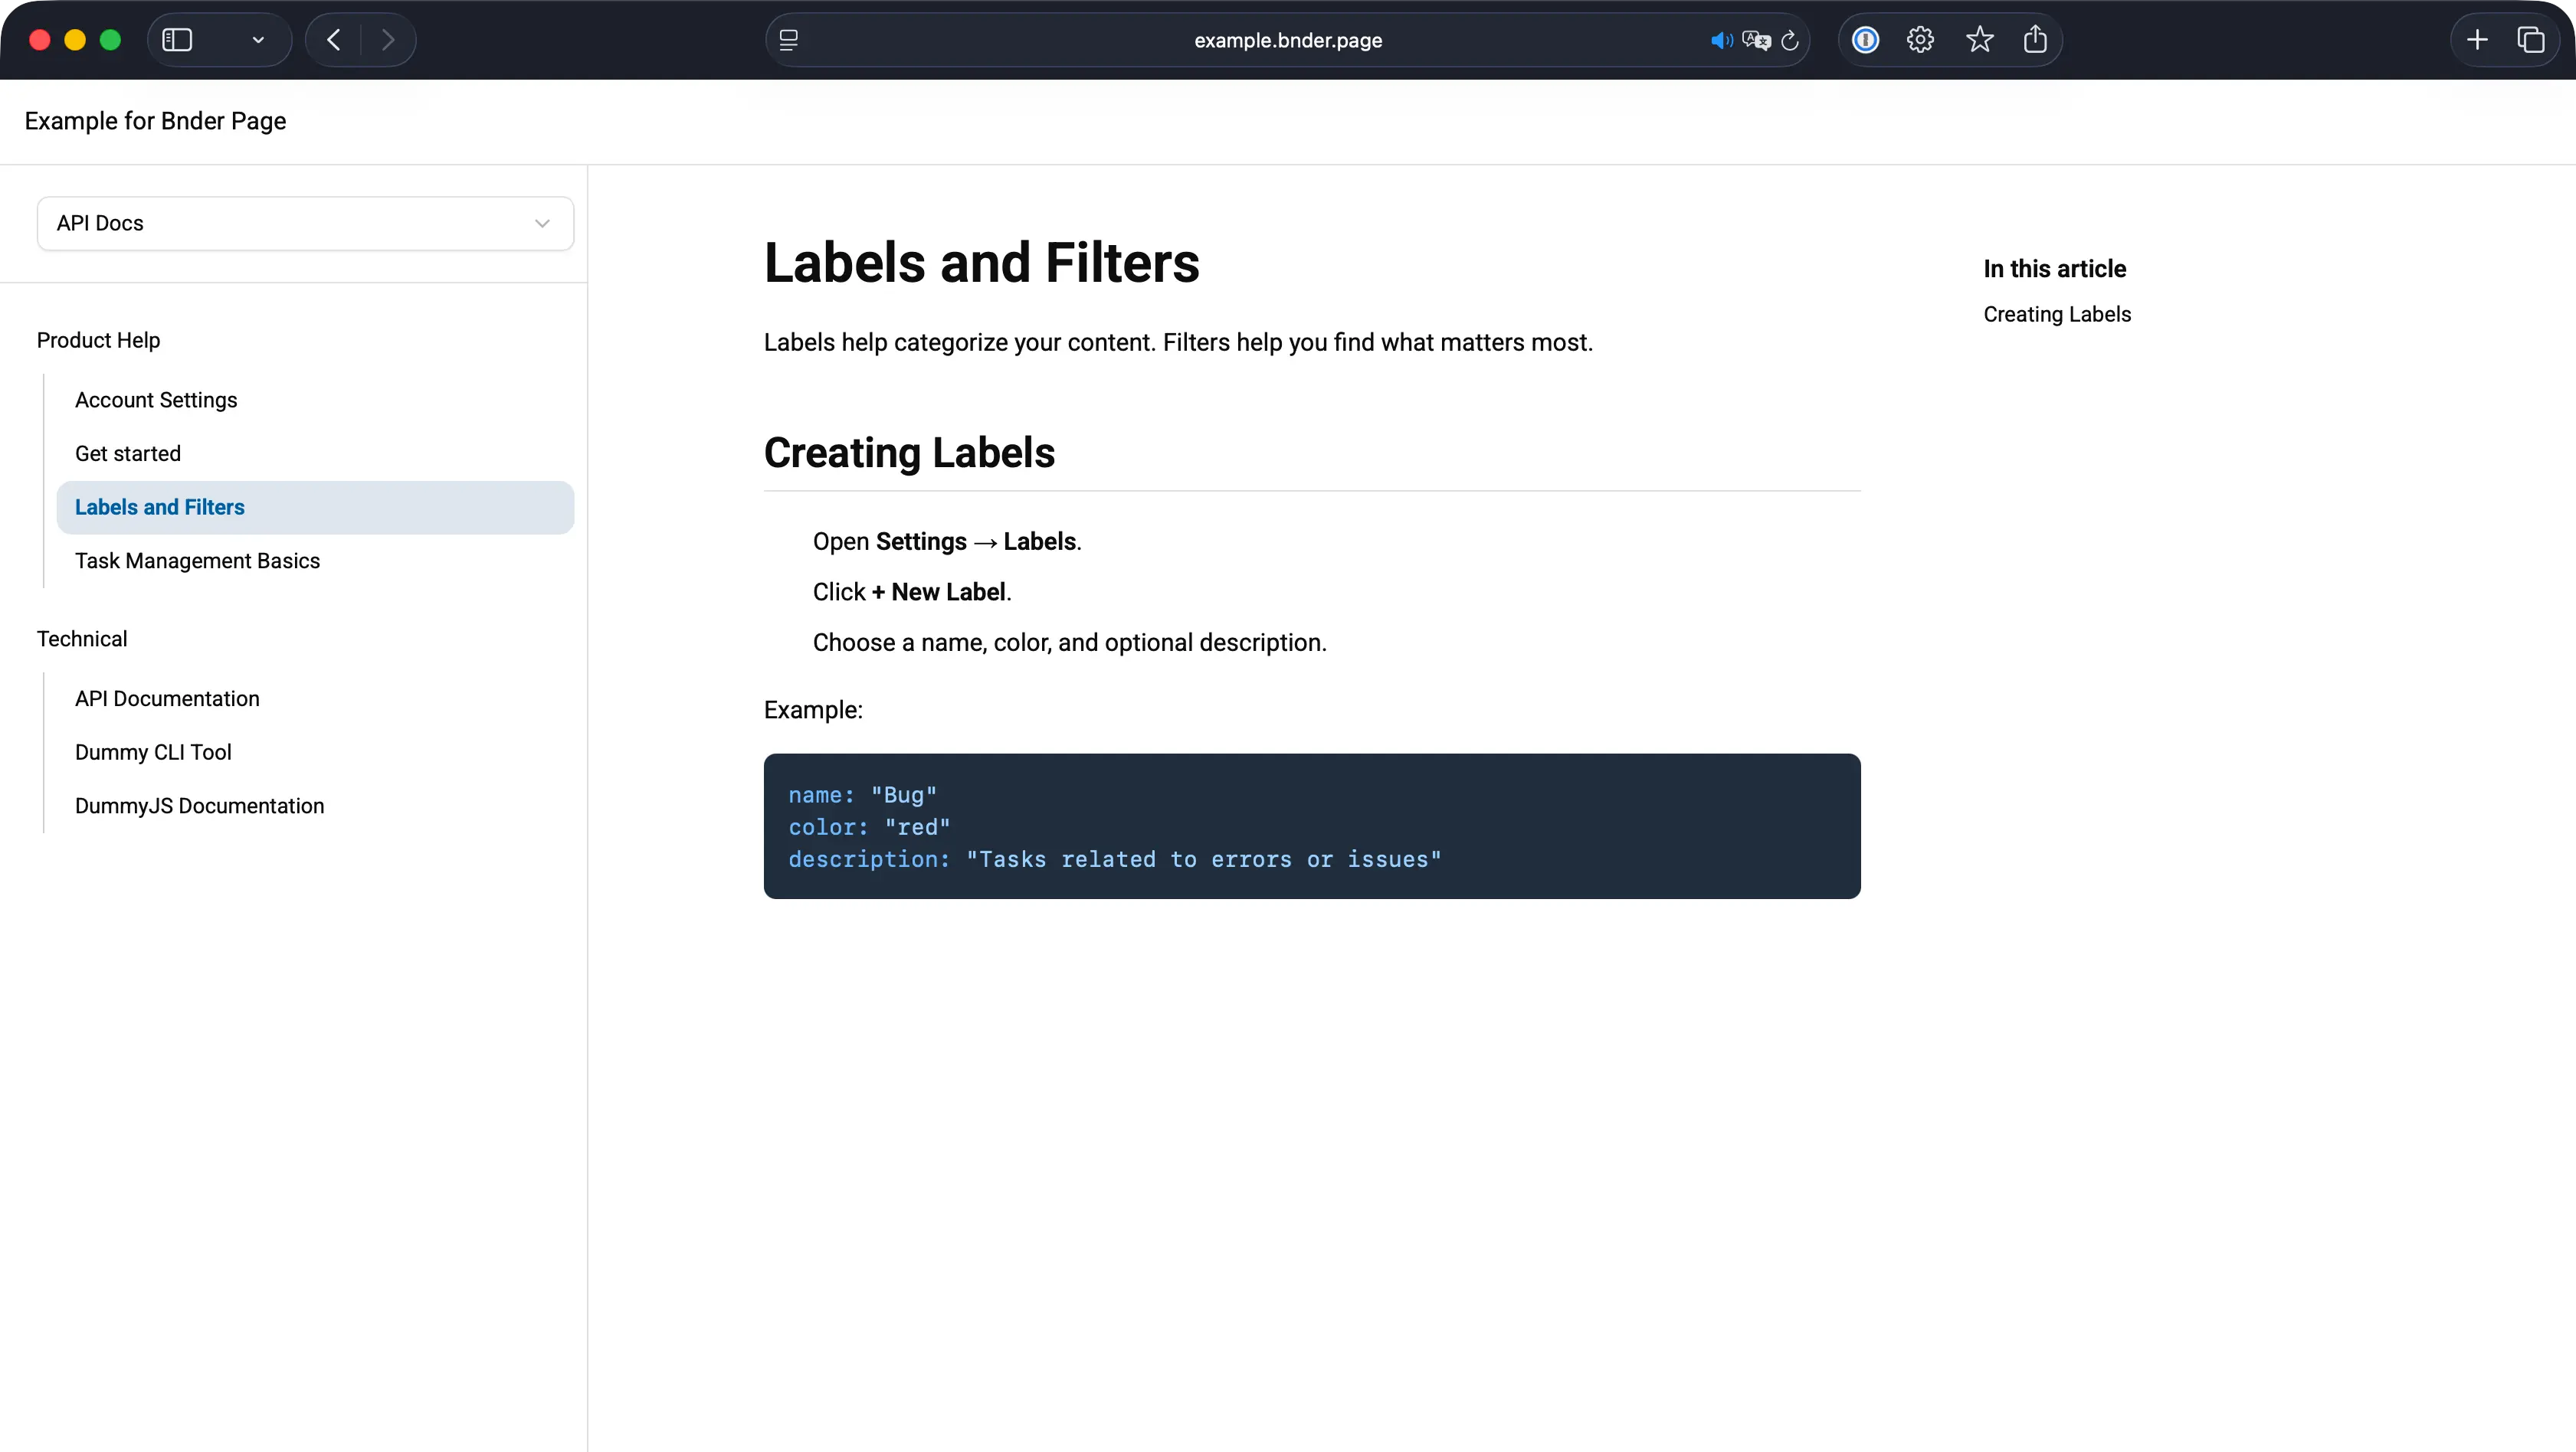The image size is (2576, 1452).
Task: Open DummyJS Documentation
Action: (199, 806)
